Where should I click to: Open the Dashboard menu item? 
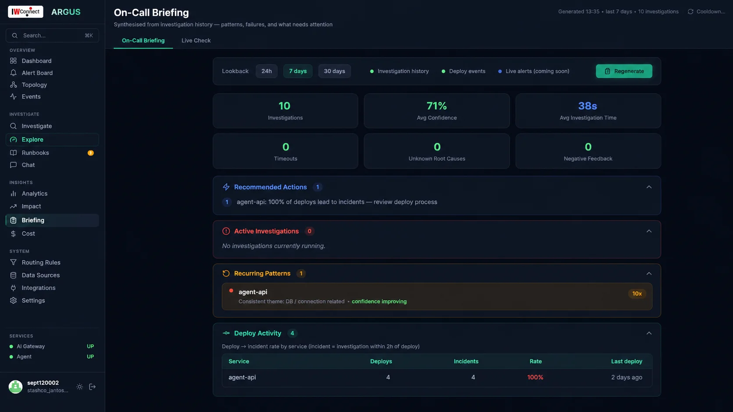52,61
